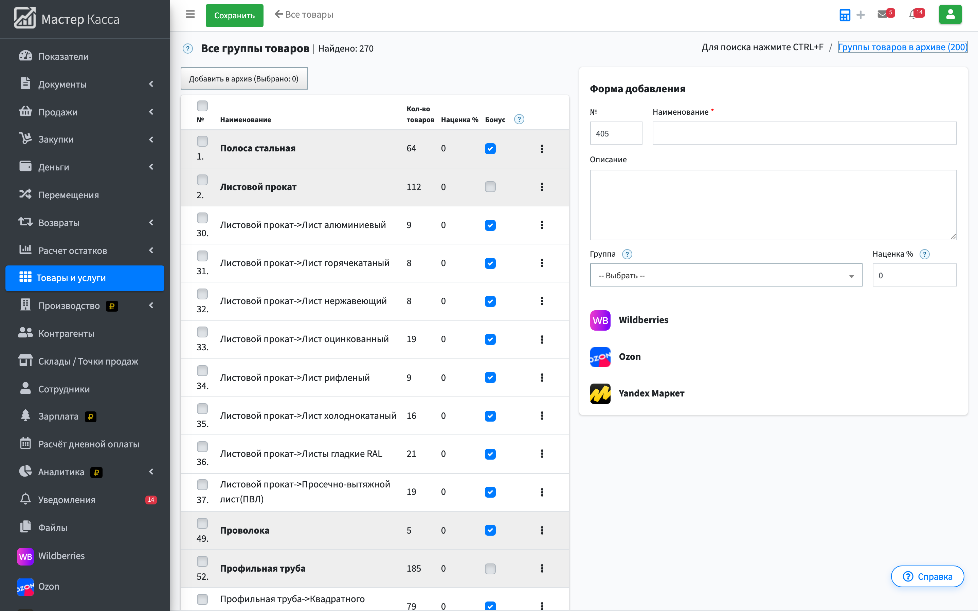The width and height of the screenshot is (978, 611).
Task: Click the Наименование input field in the form
Action: [x=804, y=133]
